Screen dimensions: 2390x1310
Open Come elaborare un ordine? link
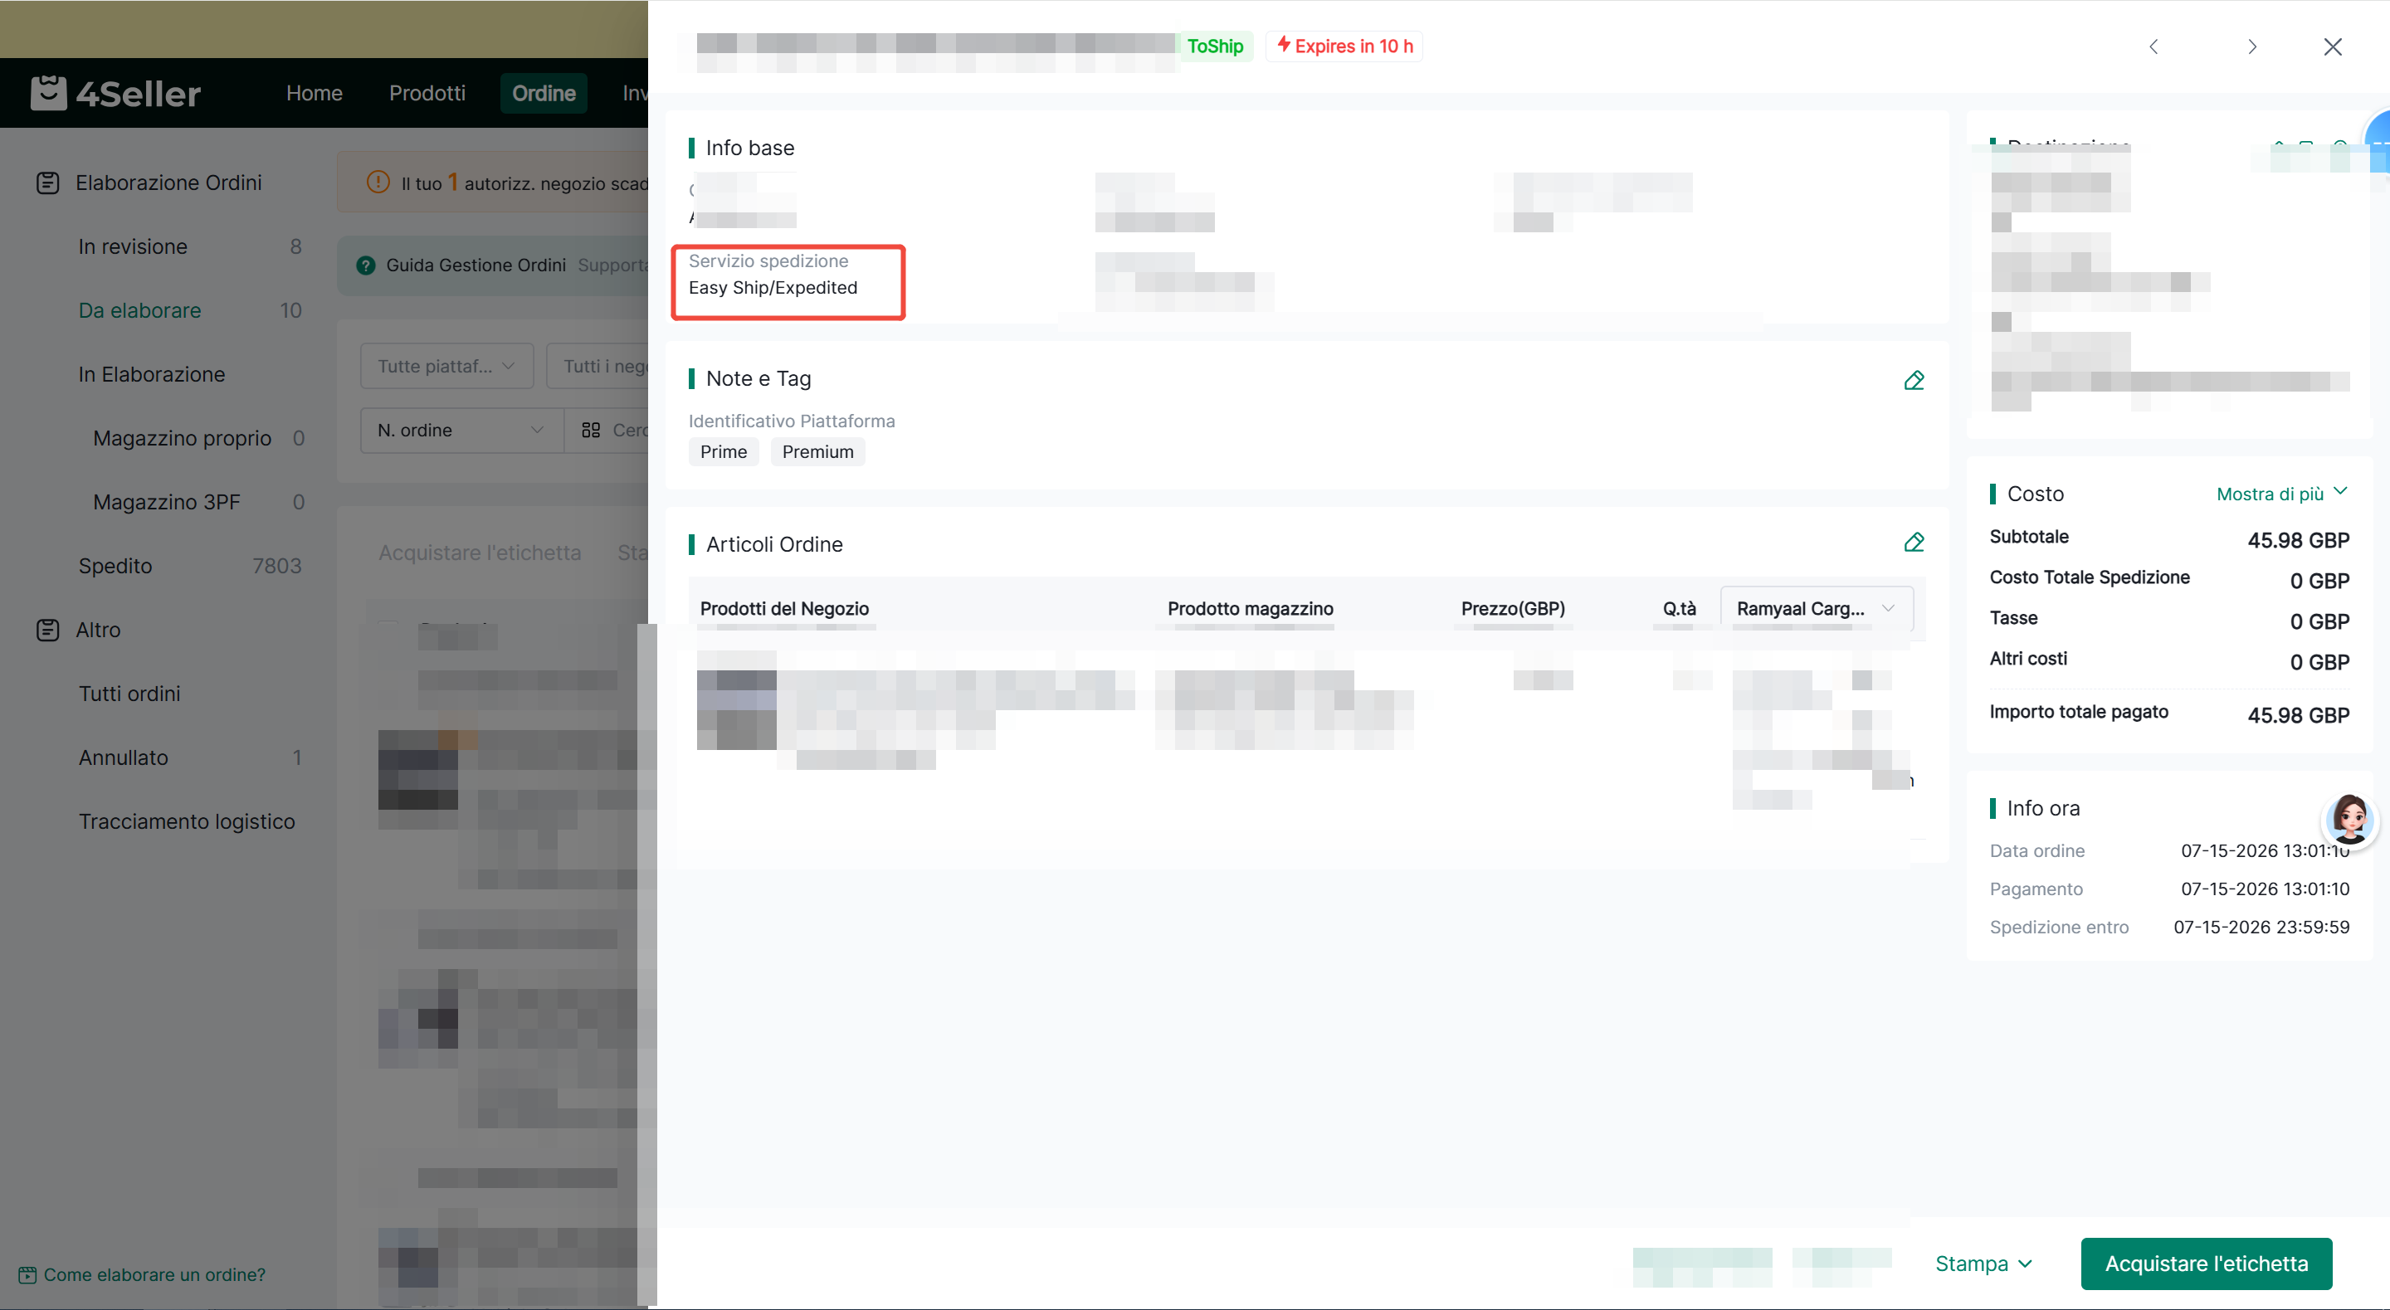(154, 1275)
